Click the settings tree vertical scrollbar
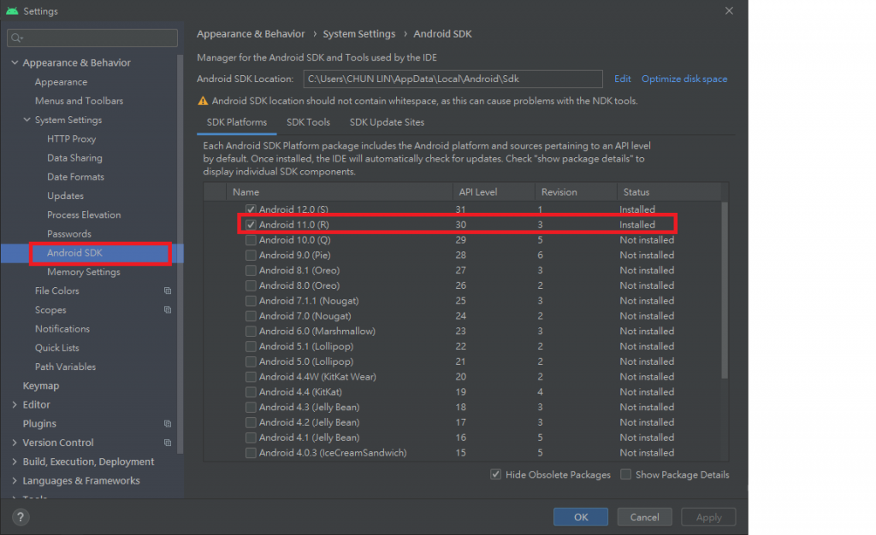 pyautogui.click(x=180, y=254)
